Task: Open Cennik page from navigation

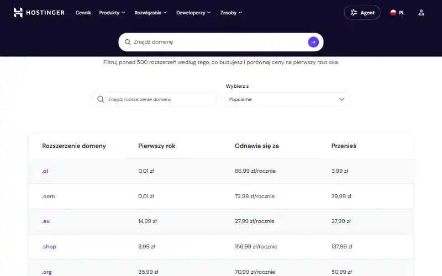Action: 83,13
